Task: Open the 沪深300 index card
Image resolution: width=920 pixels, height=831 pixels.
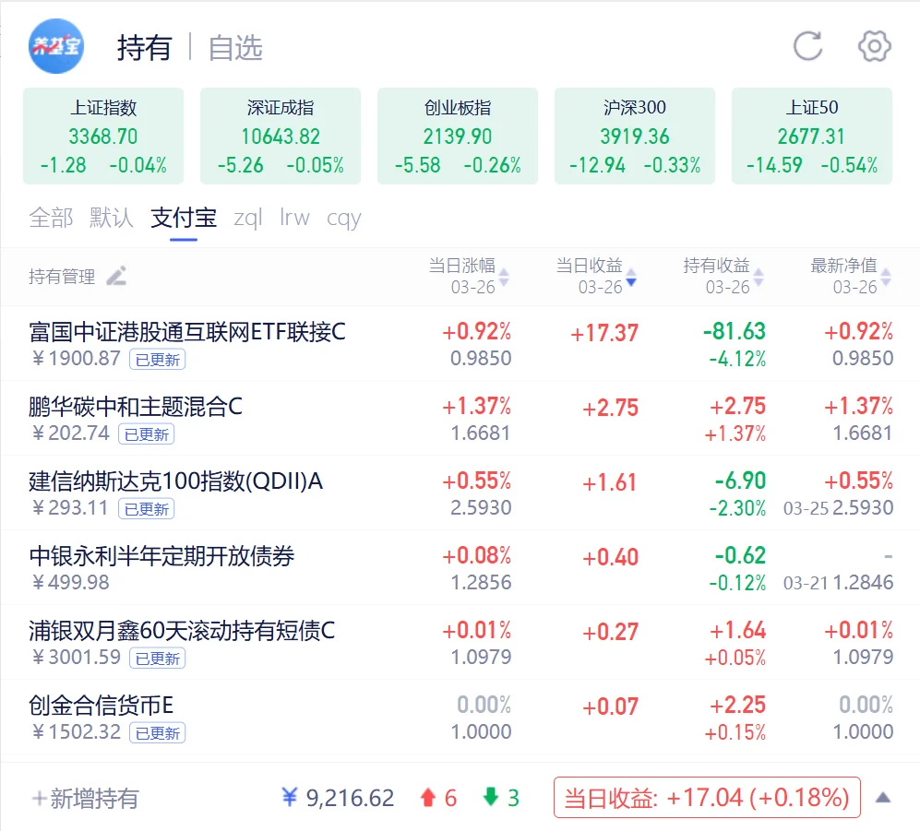Action: pos(635,137)
